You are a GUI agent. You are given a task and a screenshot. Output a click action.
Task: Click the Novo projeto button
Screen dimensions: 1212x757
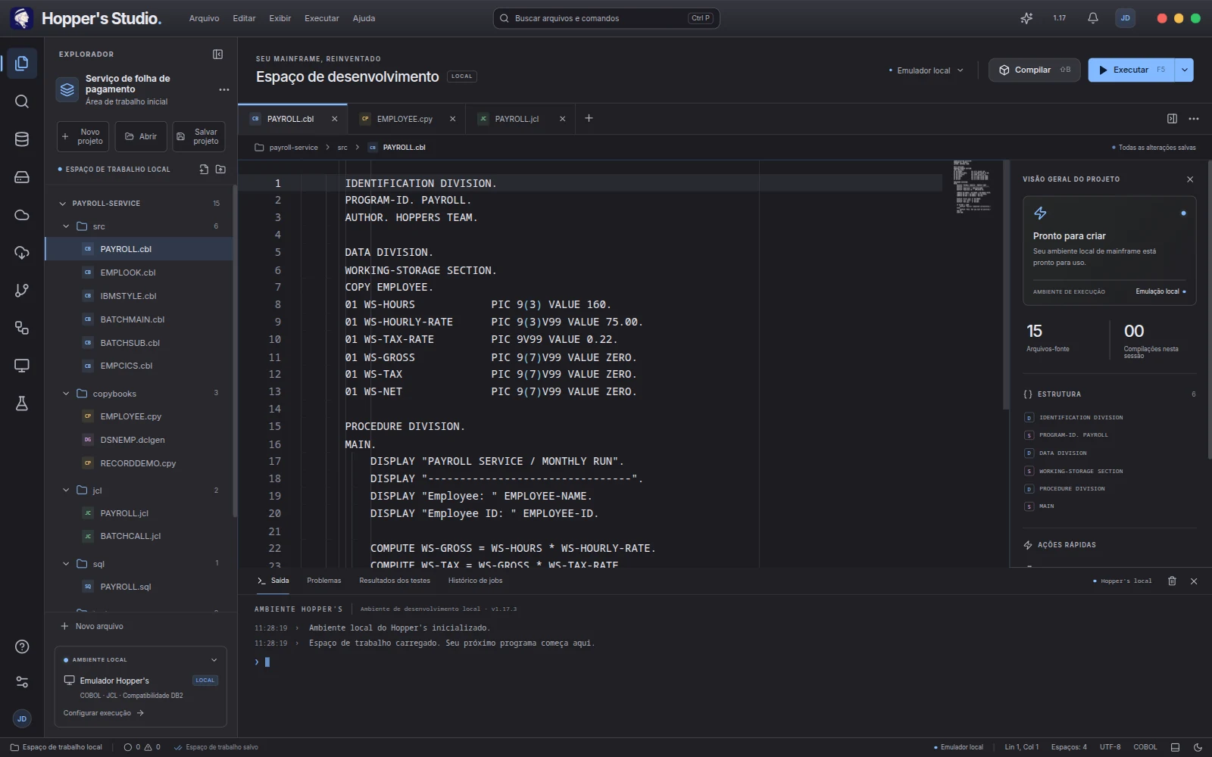point(83,136)
